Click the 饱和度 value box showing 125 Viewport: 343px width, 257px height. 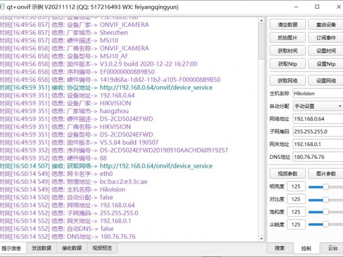click(296, 212)
